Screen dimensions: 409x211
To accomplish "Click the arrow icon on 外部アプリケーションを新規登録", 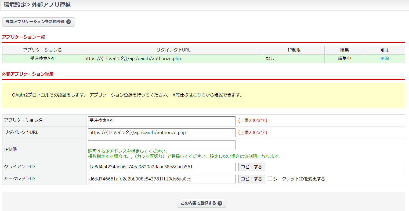I will 69,22.
